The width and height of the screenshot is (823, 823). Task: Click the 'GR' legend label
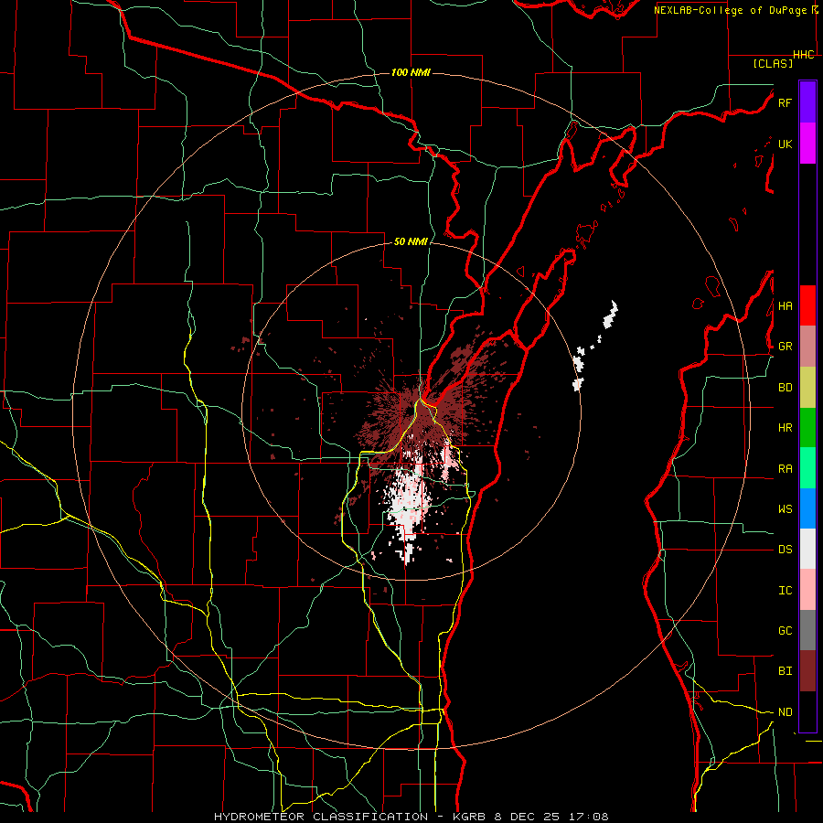pos(785,347)
